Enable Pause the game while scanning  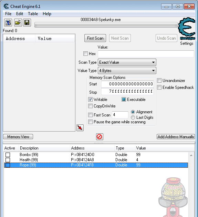[90, 122]
